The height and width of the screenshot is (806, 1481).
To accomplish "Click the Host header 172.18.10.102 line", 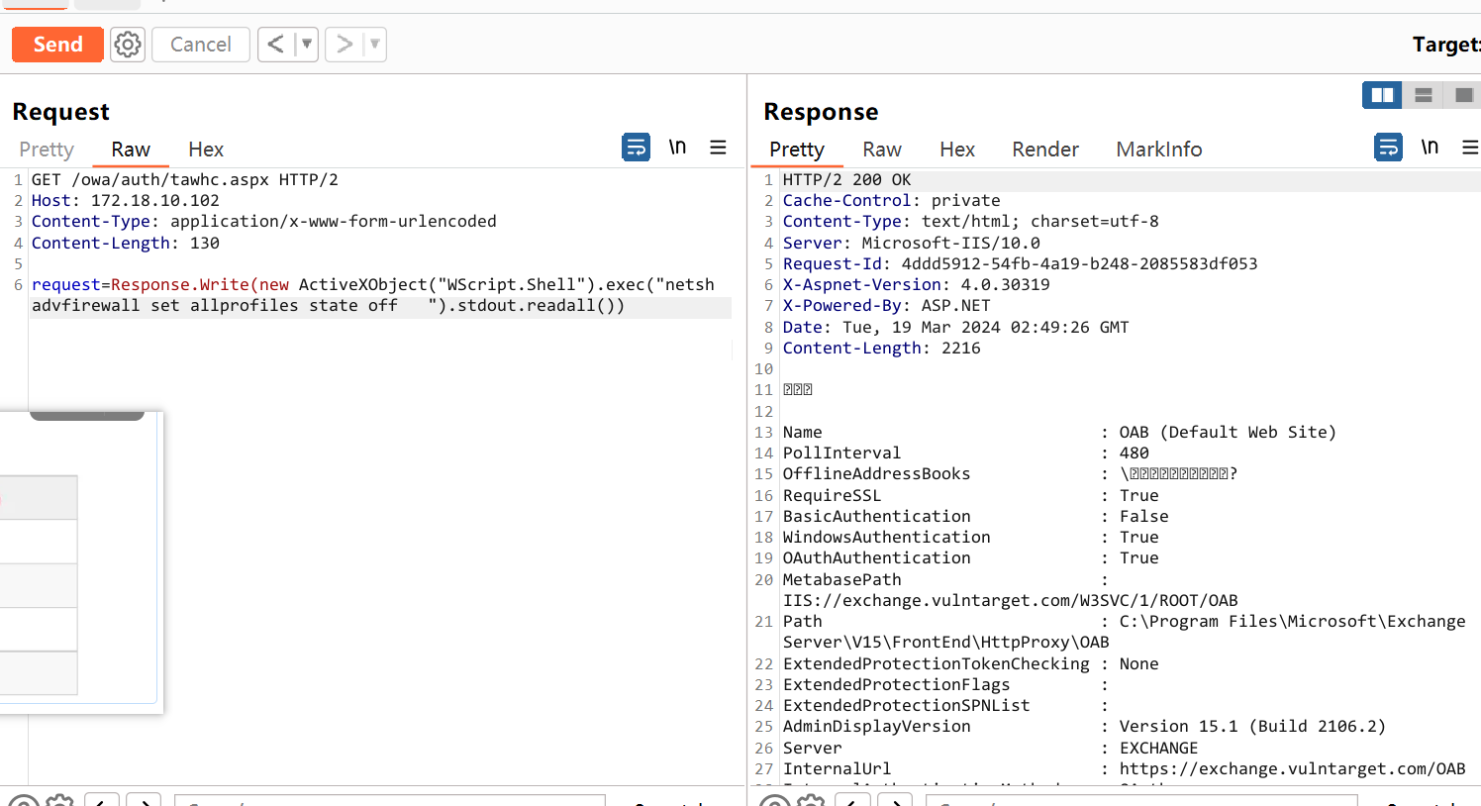I will tap(126, 201).
